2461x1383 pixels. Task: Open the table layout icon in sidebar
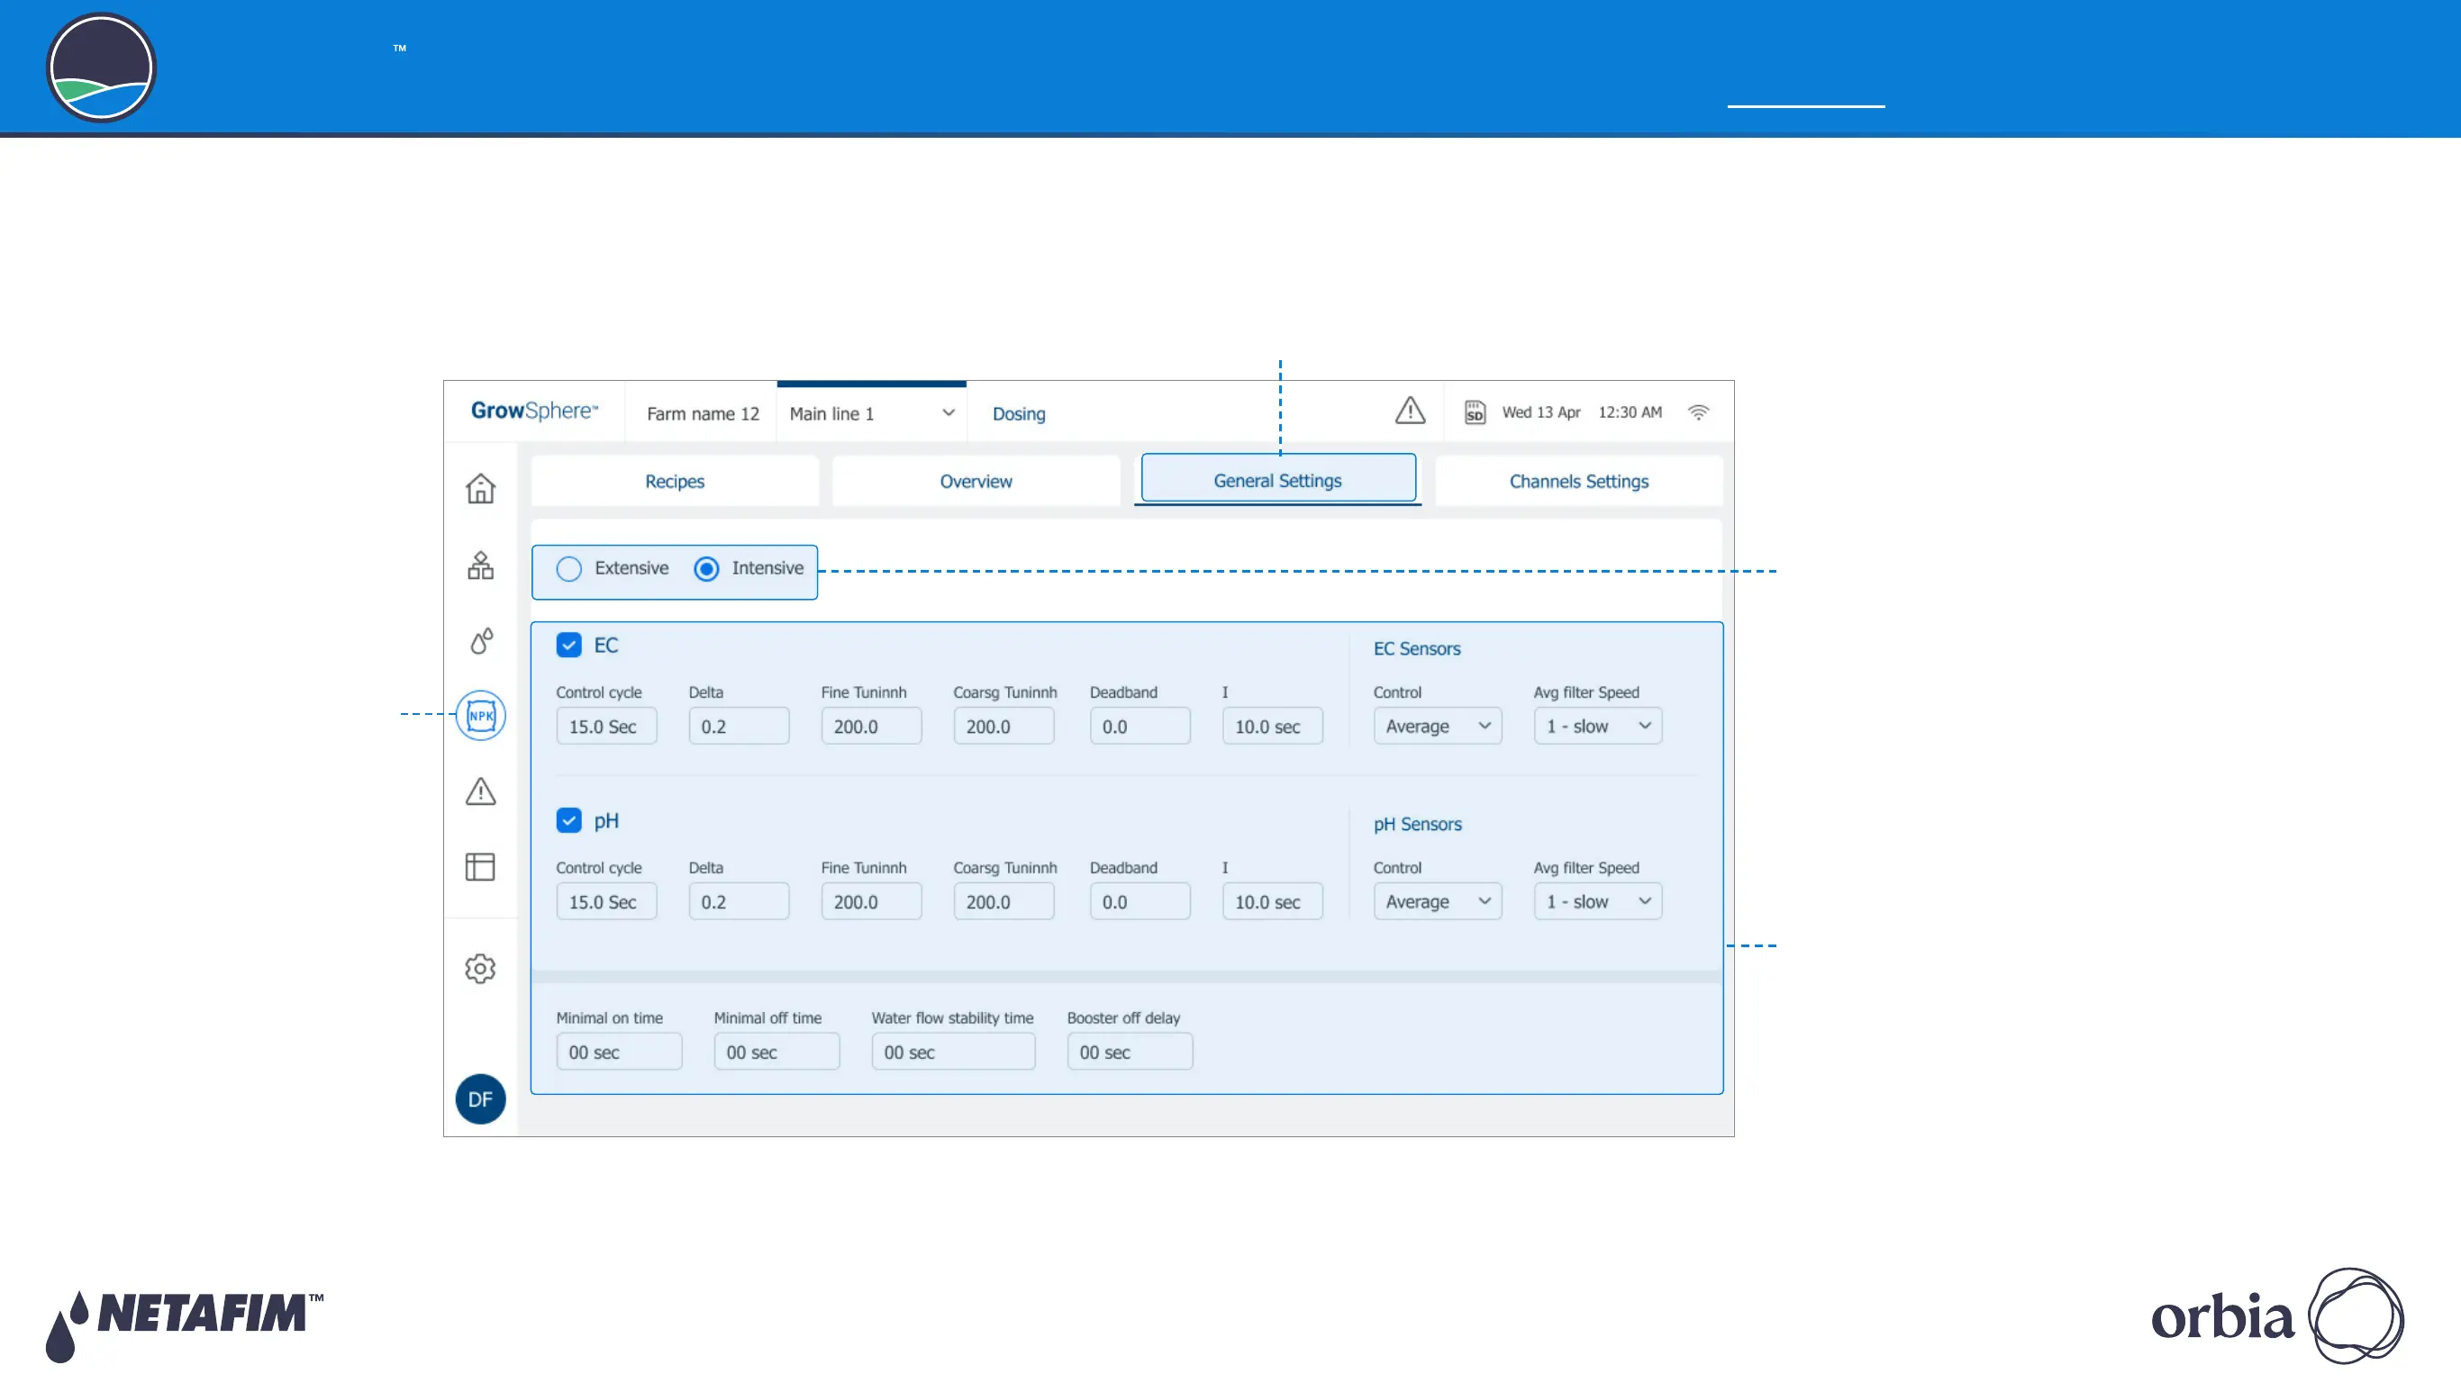[x=480, y=867]
